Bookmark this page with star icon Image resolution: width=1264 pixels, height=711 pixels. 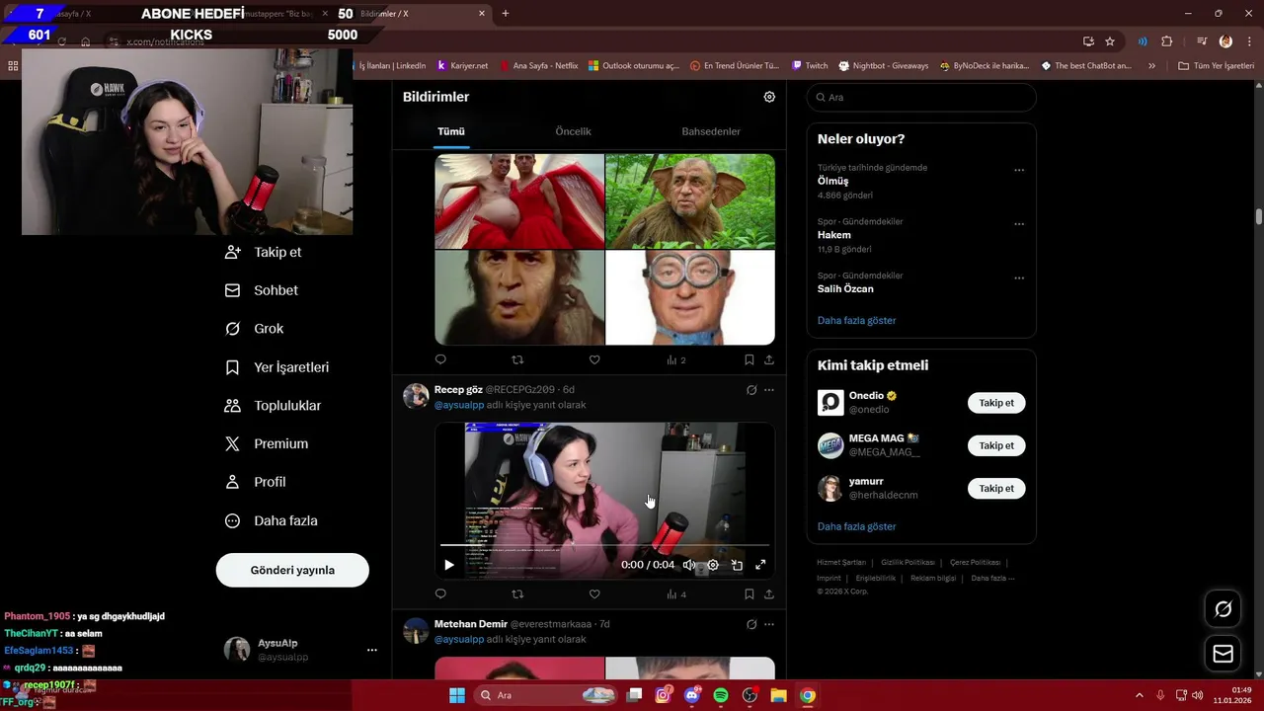[1110, 41]
